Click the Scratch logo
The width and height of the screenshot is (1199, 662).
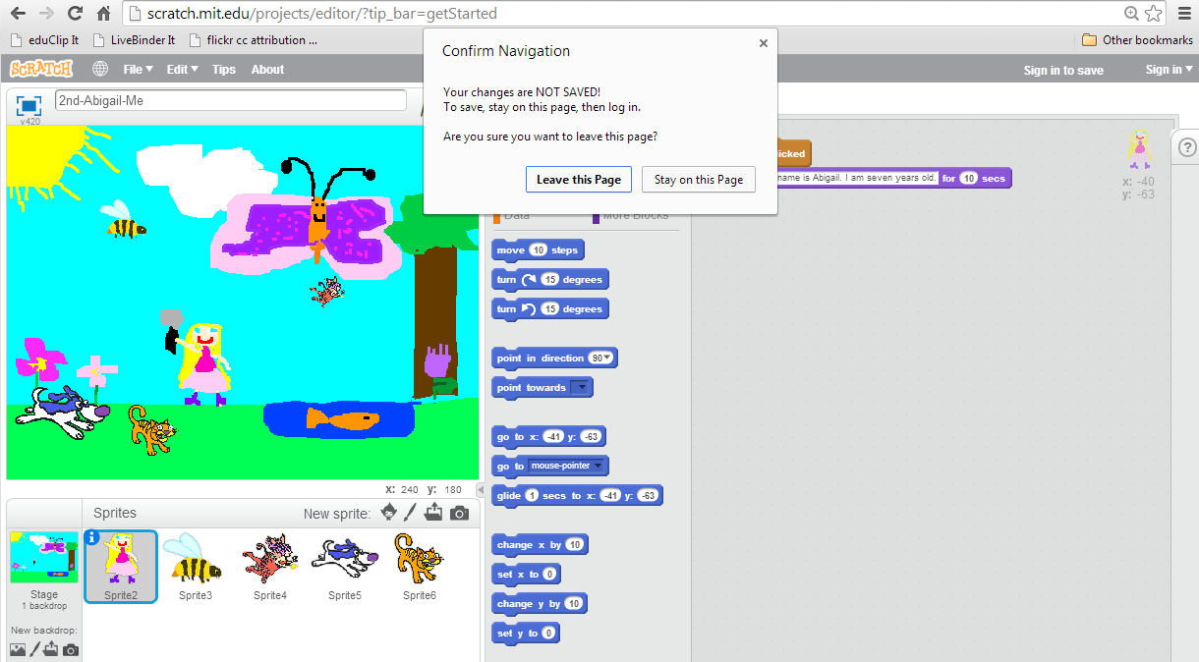pyautogui.click(x=40, y=69)
